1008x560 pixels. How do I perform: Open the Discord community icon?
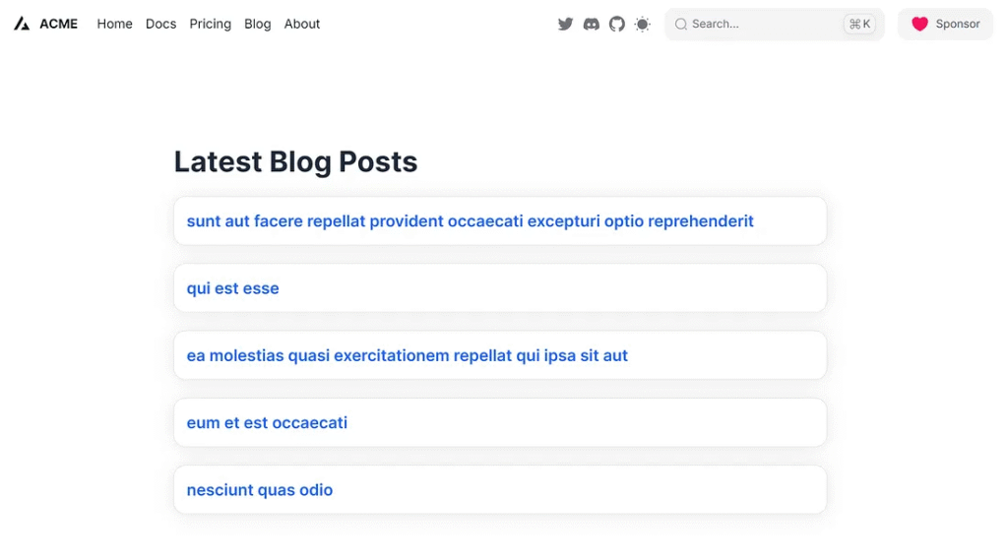coord(591,24)
